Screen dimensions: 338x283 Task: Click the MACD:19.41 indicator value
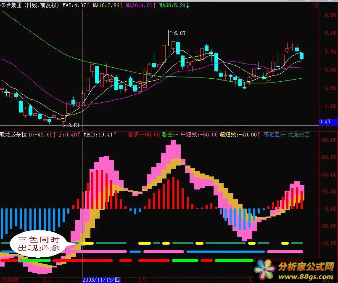[x=98, y=135]
